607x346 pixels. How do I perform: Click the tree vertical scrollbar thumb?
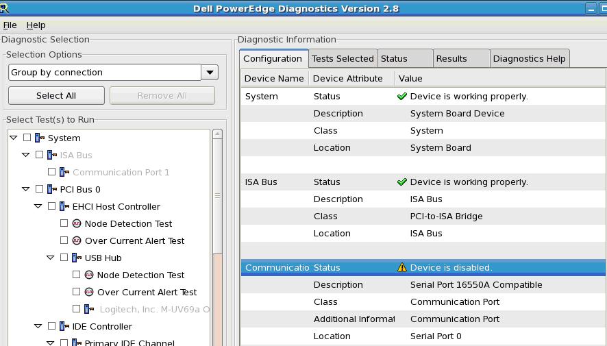(218, 196)
